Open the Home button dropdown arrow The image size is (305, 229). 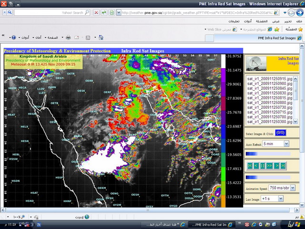coord(95,37)
